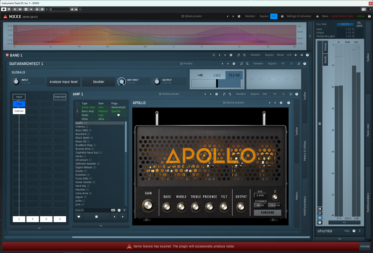The height and width of the screenshot is (253, 373).
Task: Paste into AMP 1 with the paste icon
Action: click(x=230, y=94)
